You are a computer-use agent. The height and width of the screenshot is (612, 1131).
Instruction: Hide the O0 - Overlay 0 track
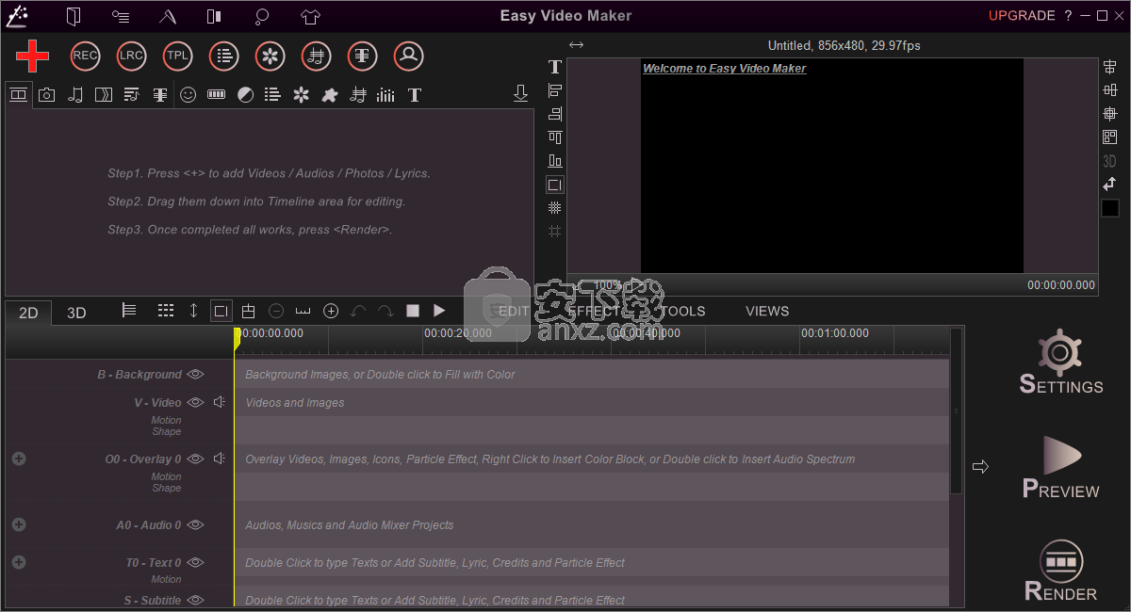[x=195, y=459]
